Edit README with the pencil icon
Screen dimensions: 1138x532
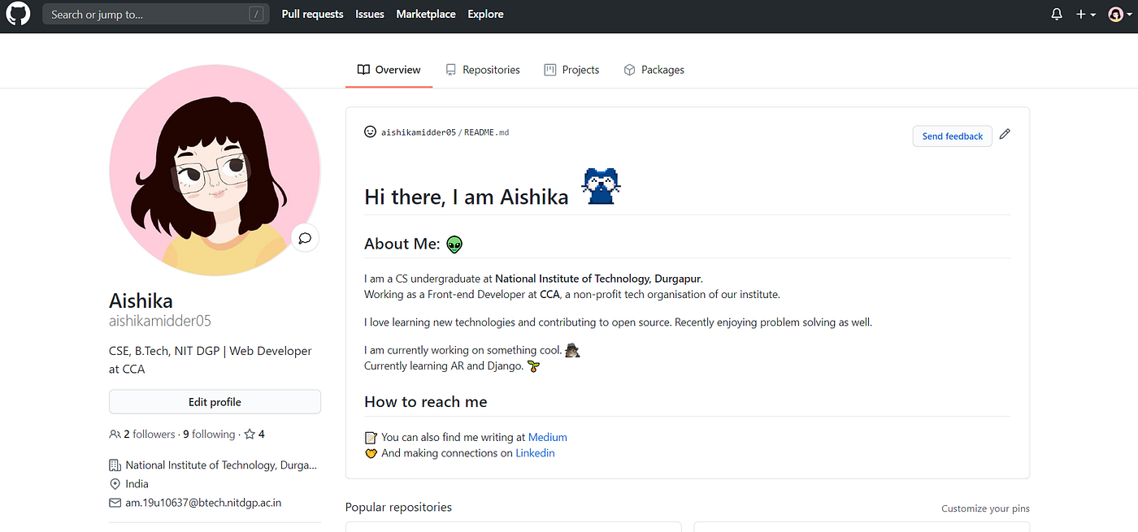[1005, 134]
